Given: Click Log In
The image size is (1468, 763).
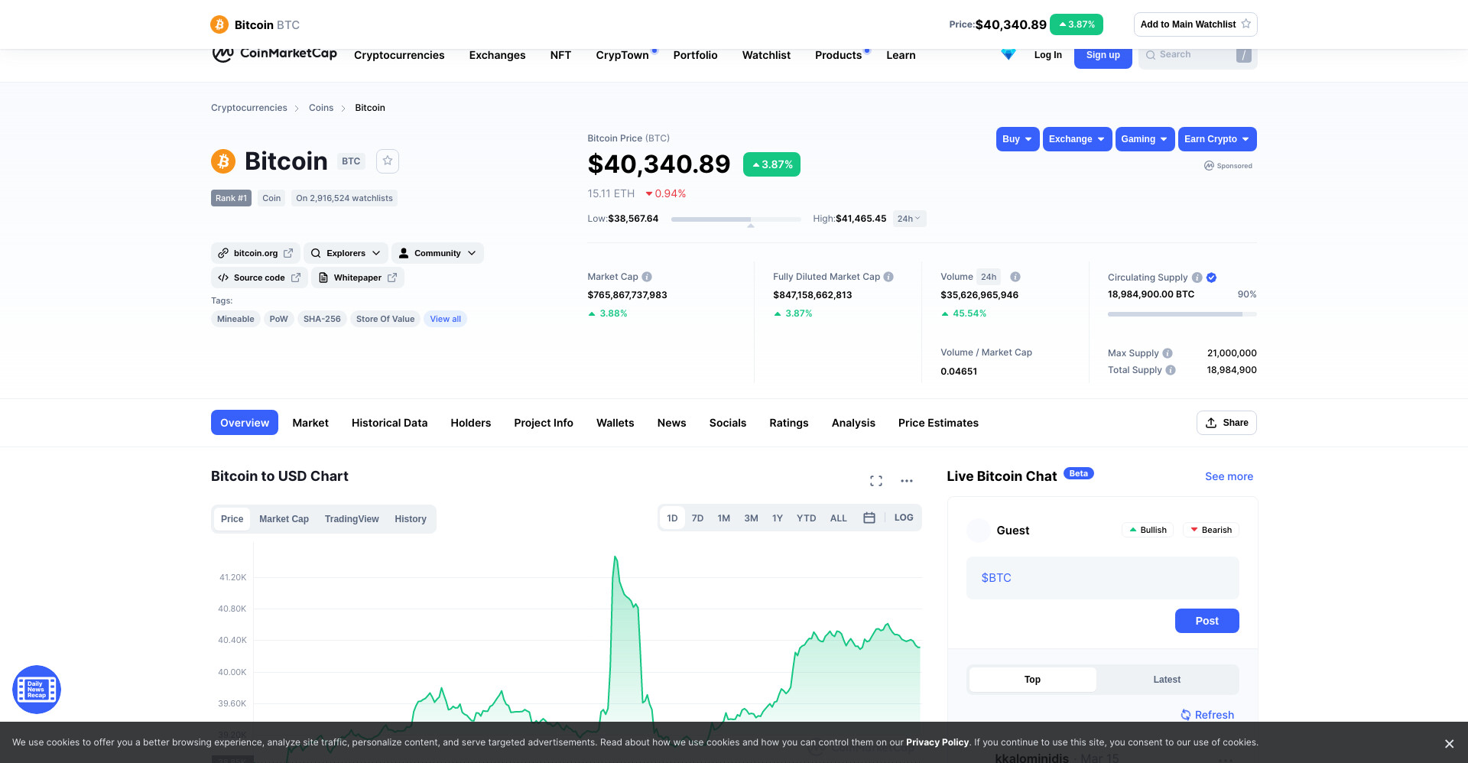Looking at the screenshot, I should [1047, 55].
